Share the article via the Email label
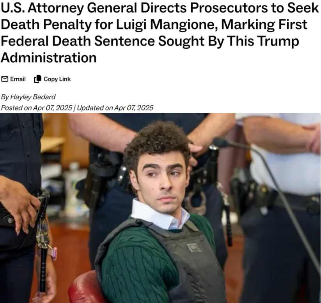 (x=18, y=79)
